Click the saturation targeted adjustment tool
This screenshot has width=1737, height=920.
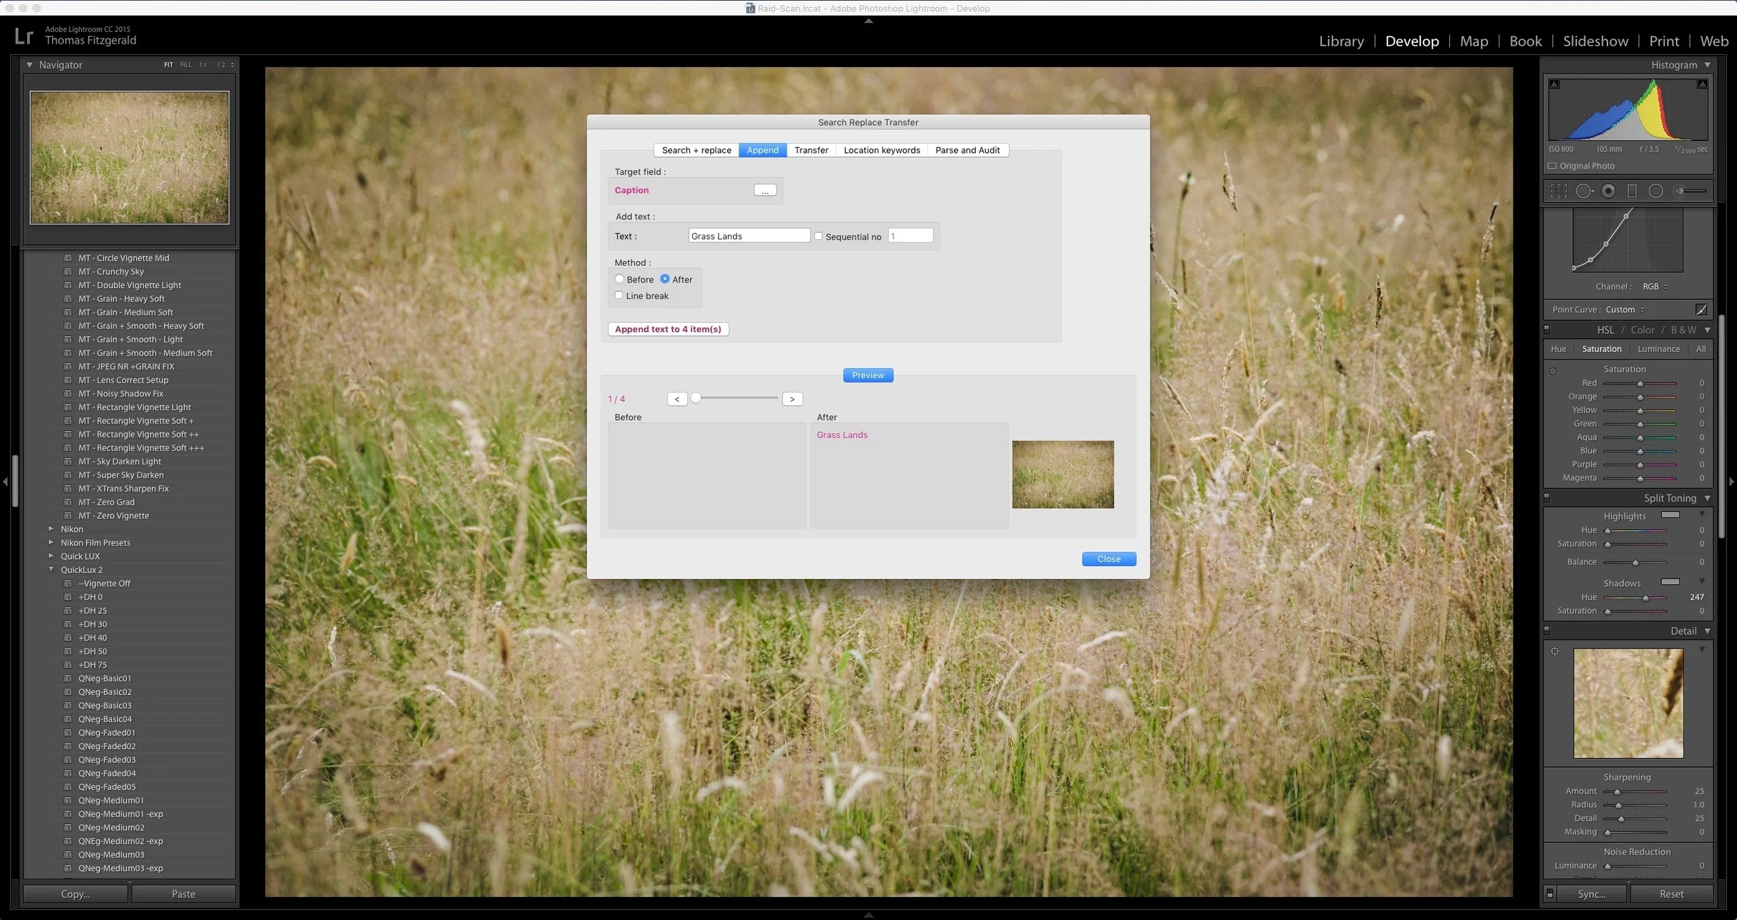[1553, 371]
